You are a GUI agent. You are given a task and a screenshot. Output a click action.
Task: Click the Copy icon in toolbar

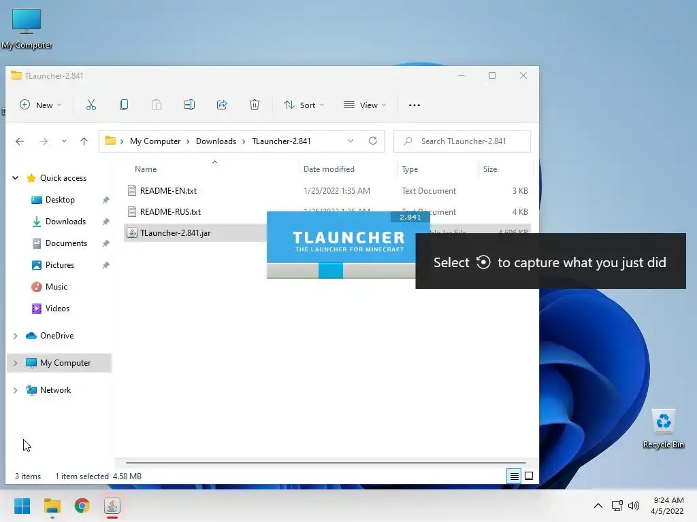[124, 105]
